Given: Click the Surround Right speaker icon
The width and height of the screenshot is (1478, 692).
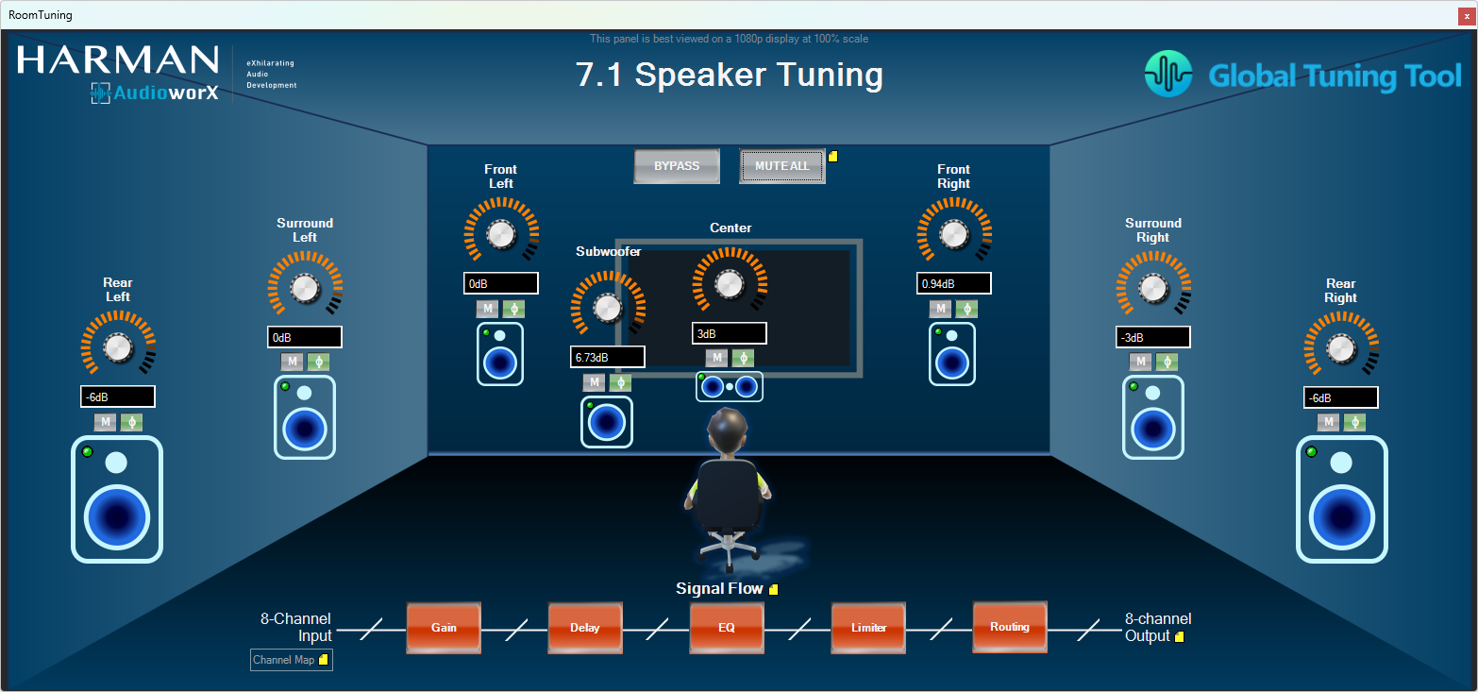Looking at the screenshot, I should 1153,418.
